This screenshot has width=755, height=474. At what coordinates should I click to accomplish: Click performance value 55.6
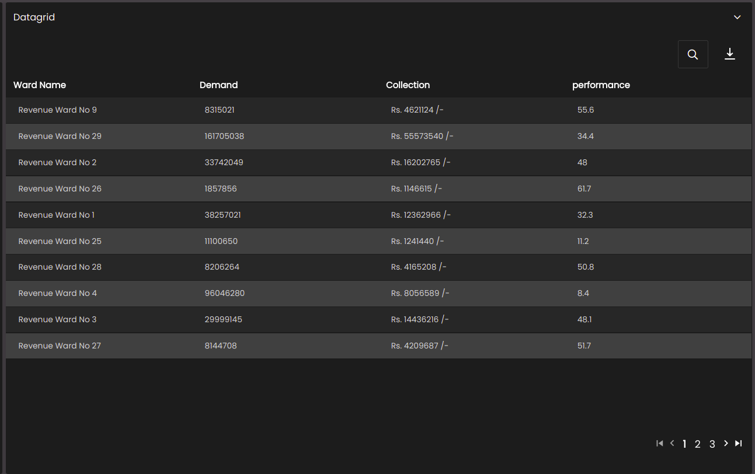[x=586, y=110]
